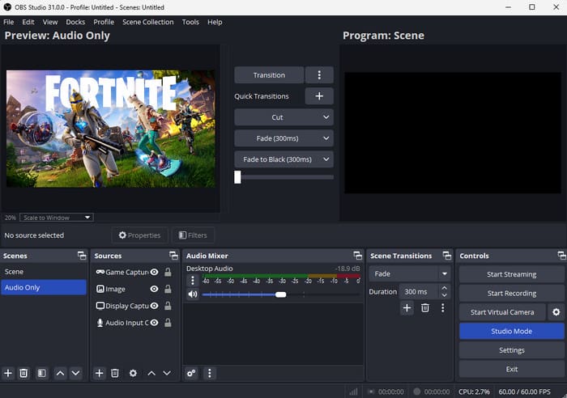Pop out the Audio Mixer dock
This screenshot has height=398, width=567.
tap(358, 256)
